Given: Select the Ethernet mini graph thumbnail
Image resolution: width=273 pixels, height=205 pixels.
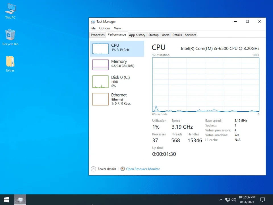Looking at the screenshot, I should click(x=100, y=99).
